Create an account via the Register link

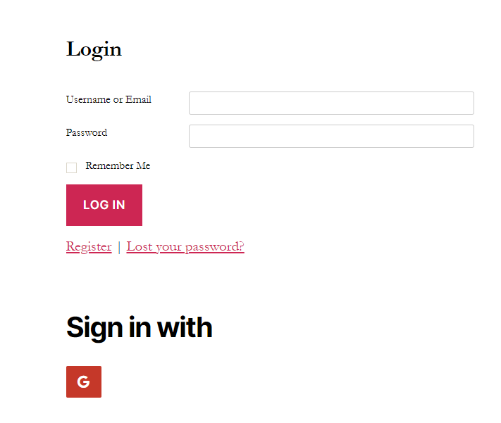(x=89, y=247)
